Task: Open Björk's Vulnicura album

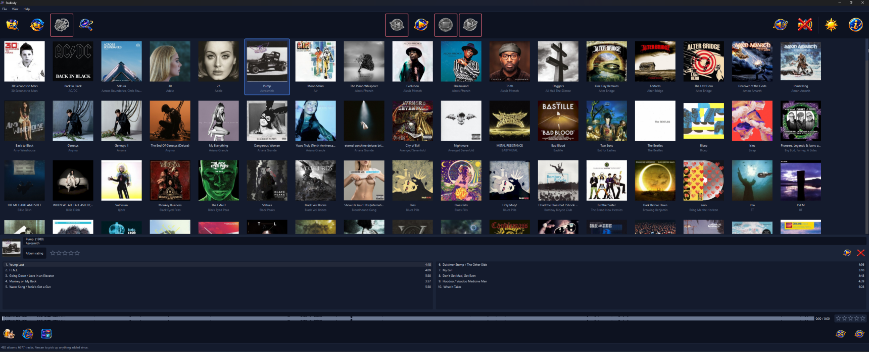Action: pos(121,181)
